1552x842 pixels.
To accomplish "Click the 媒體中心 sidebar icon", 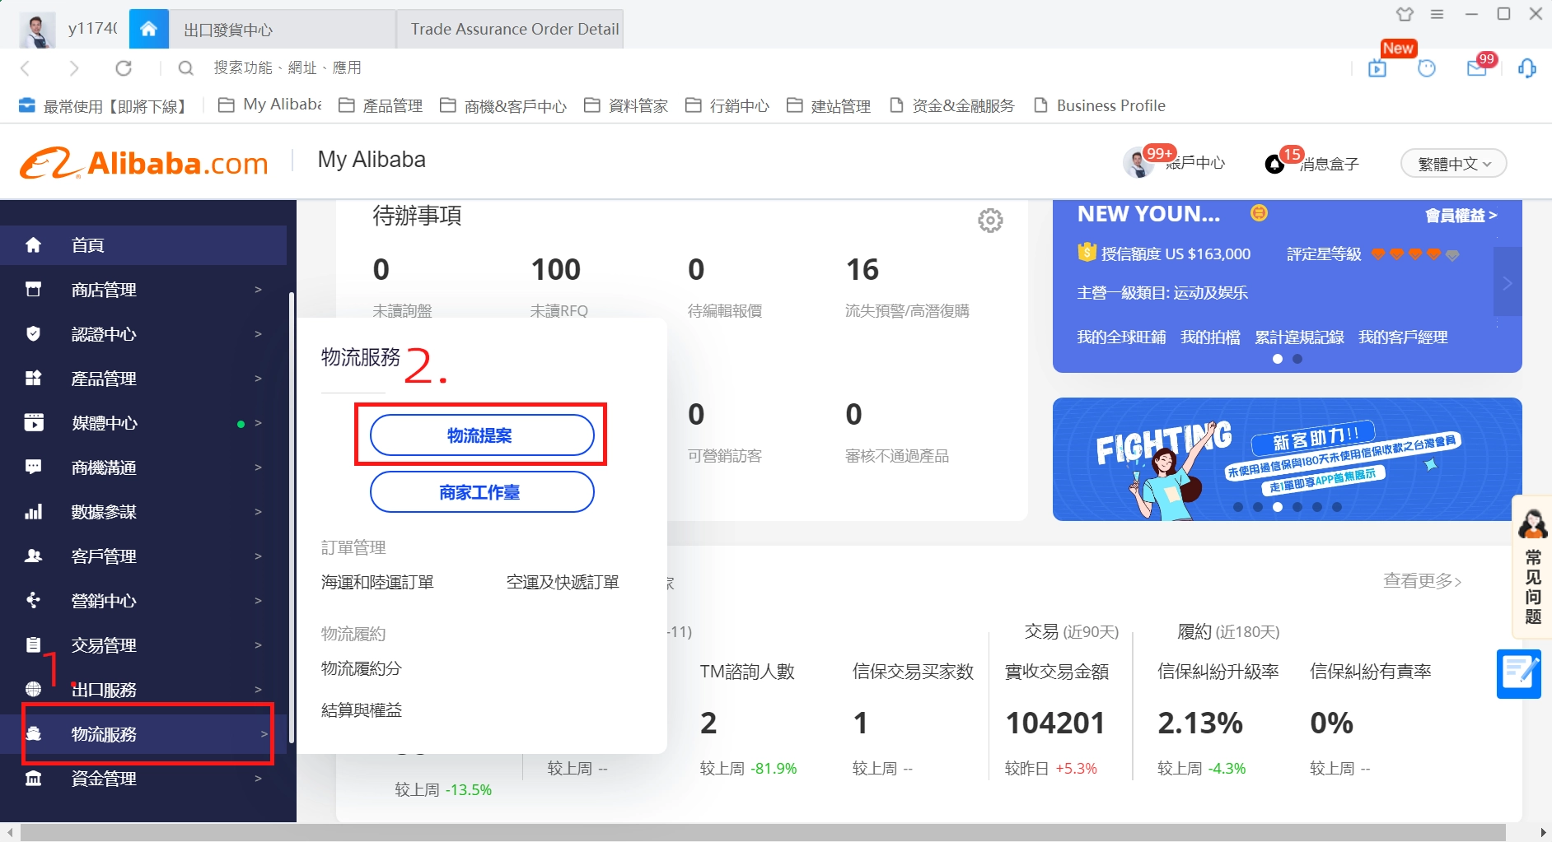I will coord(34,422).
